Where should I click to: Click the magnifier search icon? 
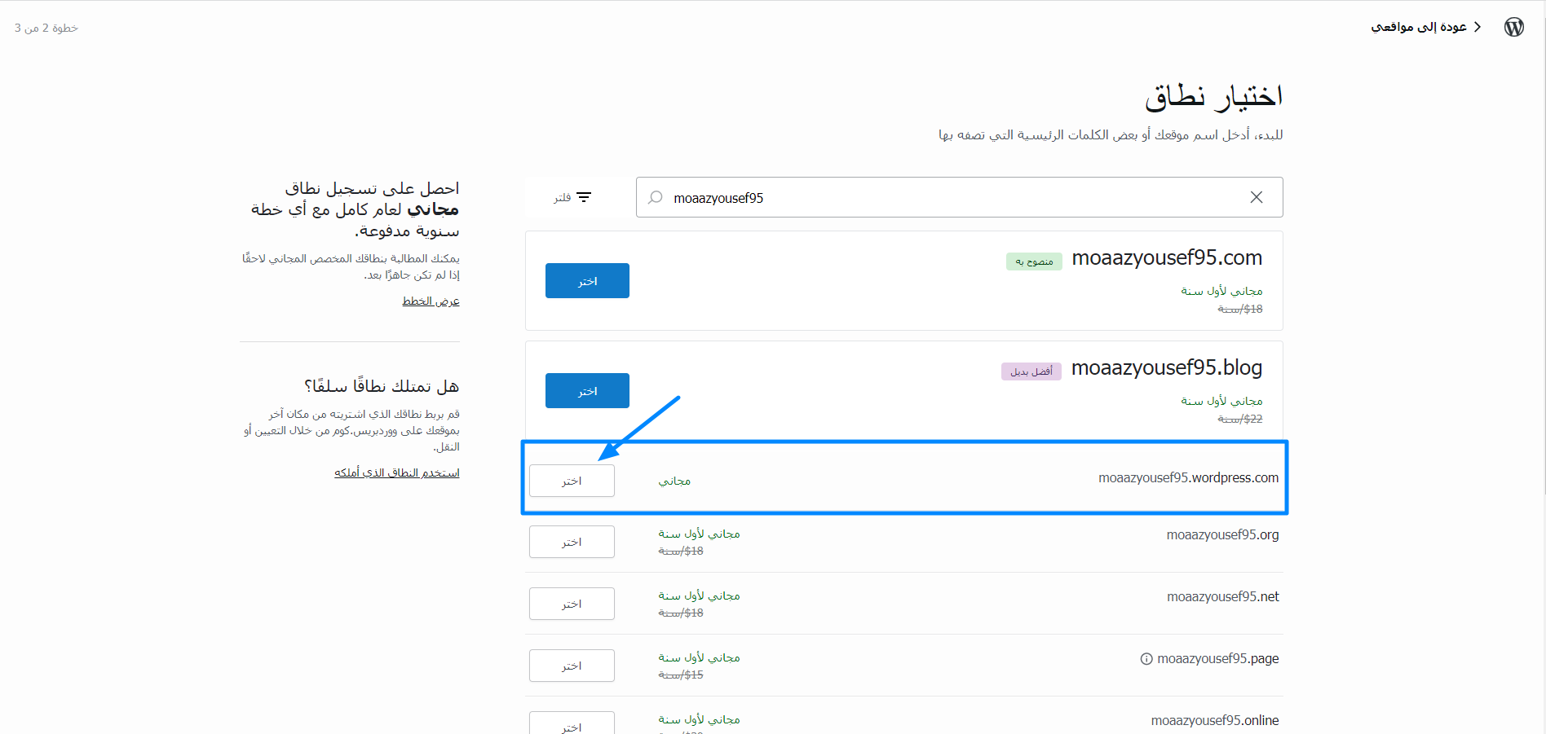point(655,197)
